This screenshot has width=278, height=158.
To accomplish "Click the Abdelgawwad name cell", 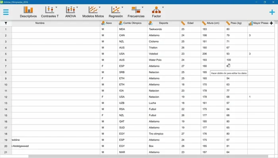I will (56, 146).
